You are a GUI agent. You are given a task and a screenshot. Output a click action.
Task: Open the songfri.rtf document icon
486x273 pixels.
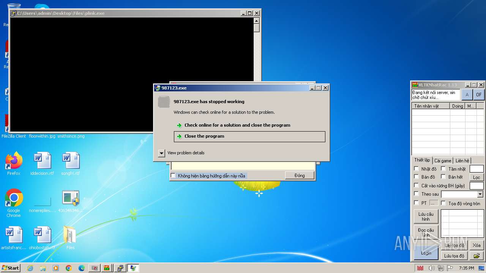71,163
